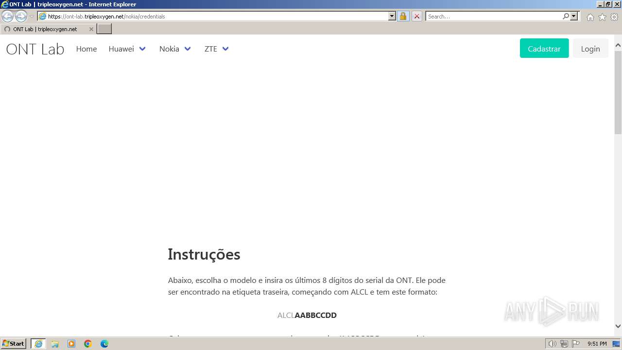Open the security lock report icon

(403, 16)
